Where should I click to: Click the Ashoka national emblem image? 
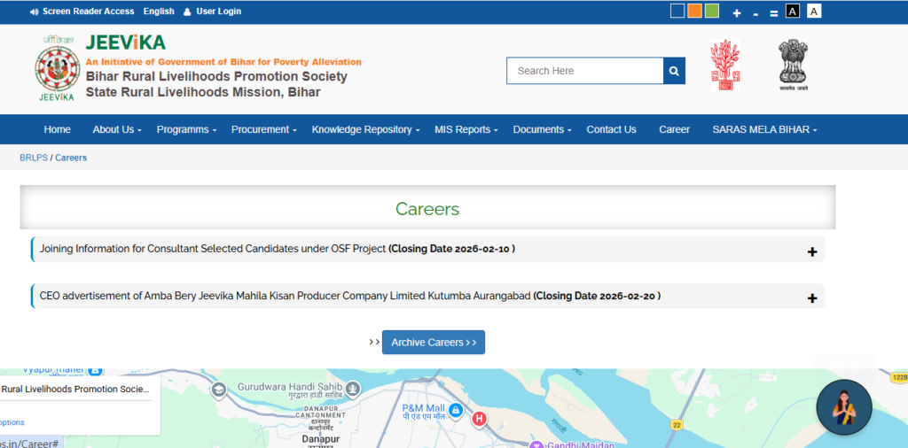pyautogui.click(x=793, y=65)
